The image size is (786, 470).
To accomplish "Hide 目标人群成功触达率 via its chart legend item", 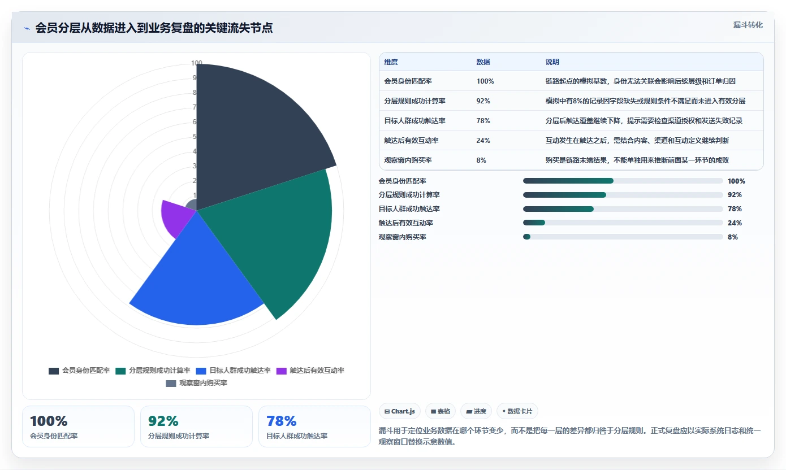I will pos(233,371).
